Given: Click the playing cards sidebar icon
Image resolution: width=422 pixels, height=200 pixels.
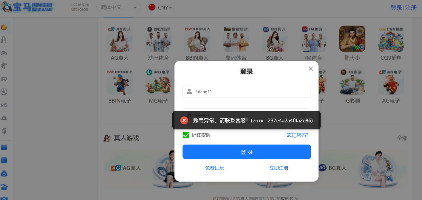Looking at the screenshot, I should (x=4, y=79).
